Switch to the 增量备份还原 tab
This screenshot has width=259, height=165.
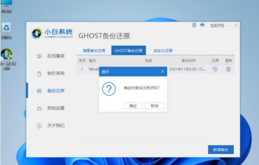click(x=94, y=50)
